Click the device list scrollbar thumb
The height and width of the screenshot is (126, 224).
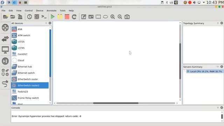pyautogui.click(x=50, y=53)
